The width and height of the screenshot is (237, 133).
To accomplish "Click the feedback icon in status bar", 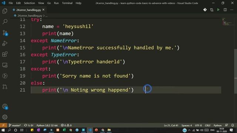I will click(x=226, y=125).
